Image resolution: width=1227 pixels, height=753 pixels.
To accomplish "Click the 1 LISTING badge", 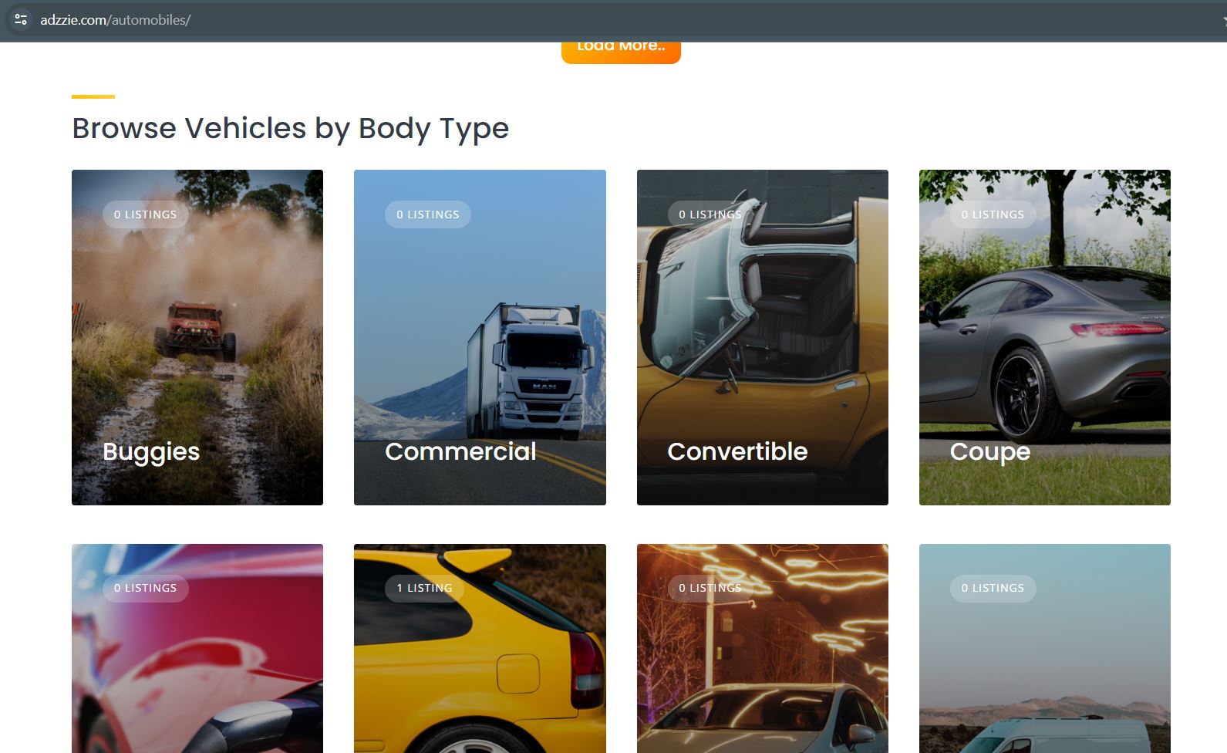I will pyautogui.click(x=424, y=588).
